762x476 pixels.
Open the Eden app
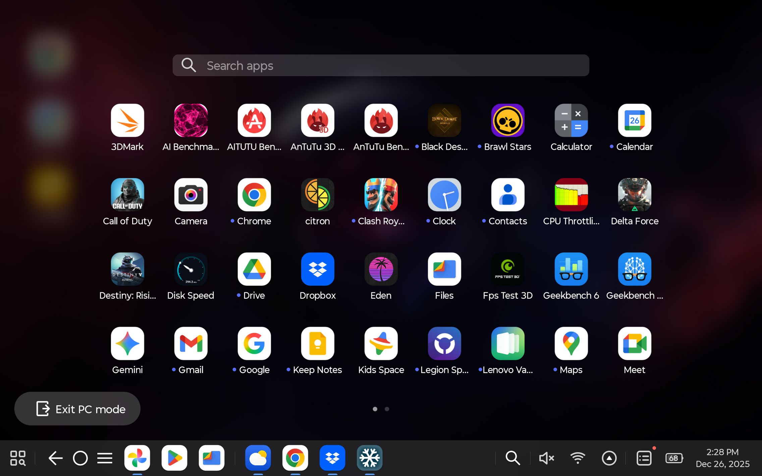(x=381, y=270)
